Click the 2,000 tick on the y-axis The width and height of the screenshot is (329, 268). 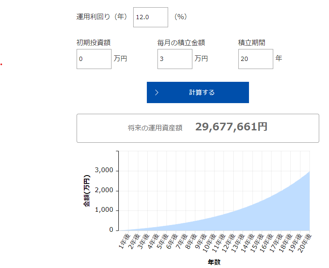104,190
